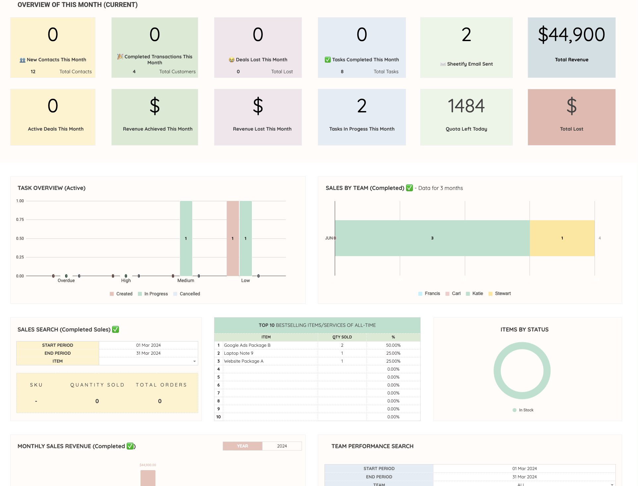The height and width of the screenshot is (486, 638).
Task: Click green checkmark beside Sales Search heading
Action: [115, 330]
